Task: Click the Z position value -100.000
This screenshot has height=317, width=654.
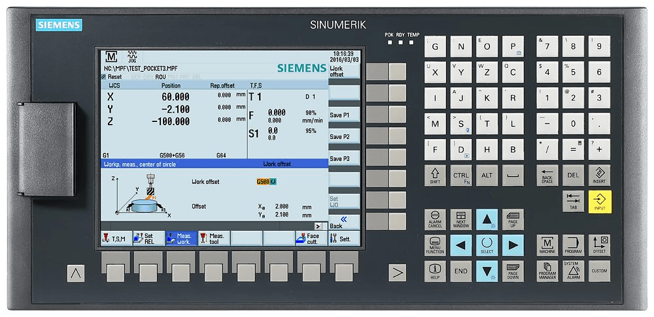Action: pyautogui.click(x=171, y=121)
